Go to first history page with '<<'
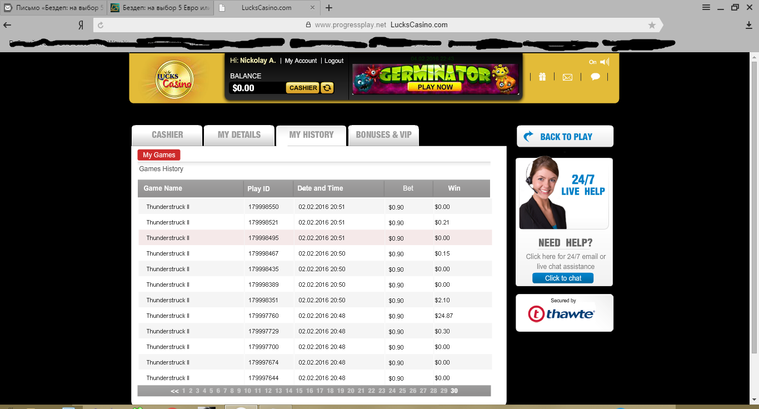The image size is (759, 409). (174, 391)
